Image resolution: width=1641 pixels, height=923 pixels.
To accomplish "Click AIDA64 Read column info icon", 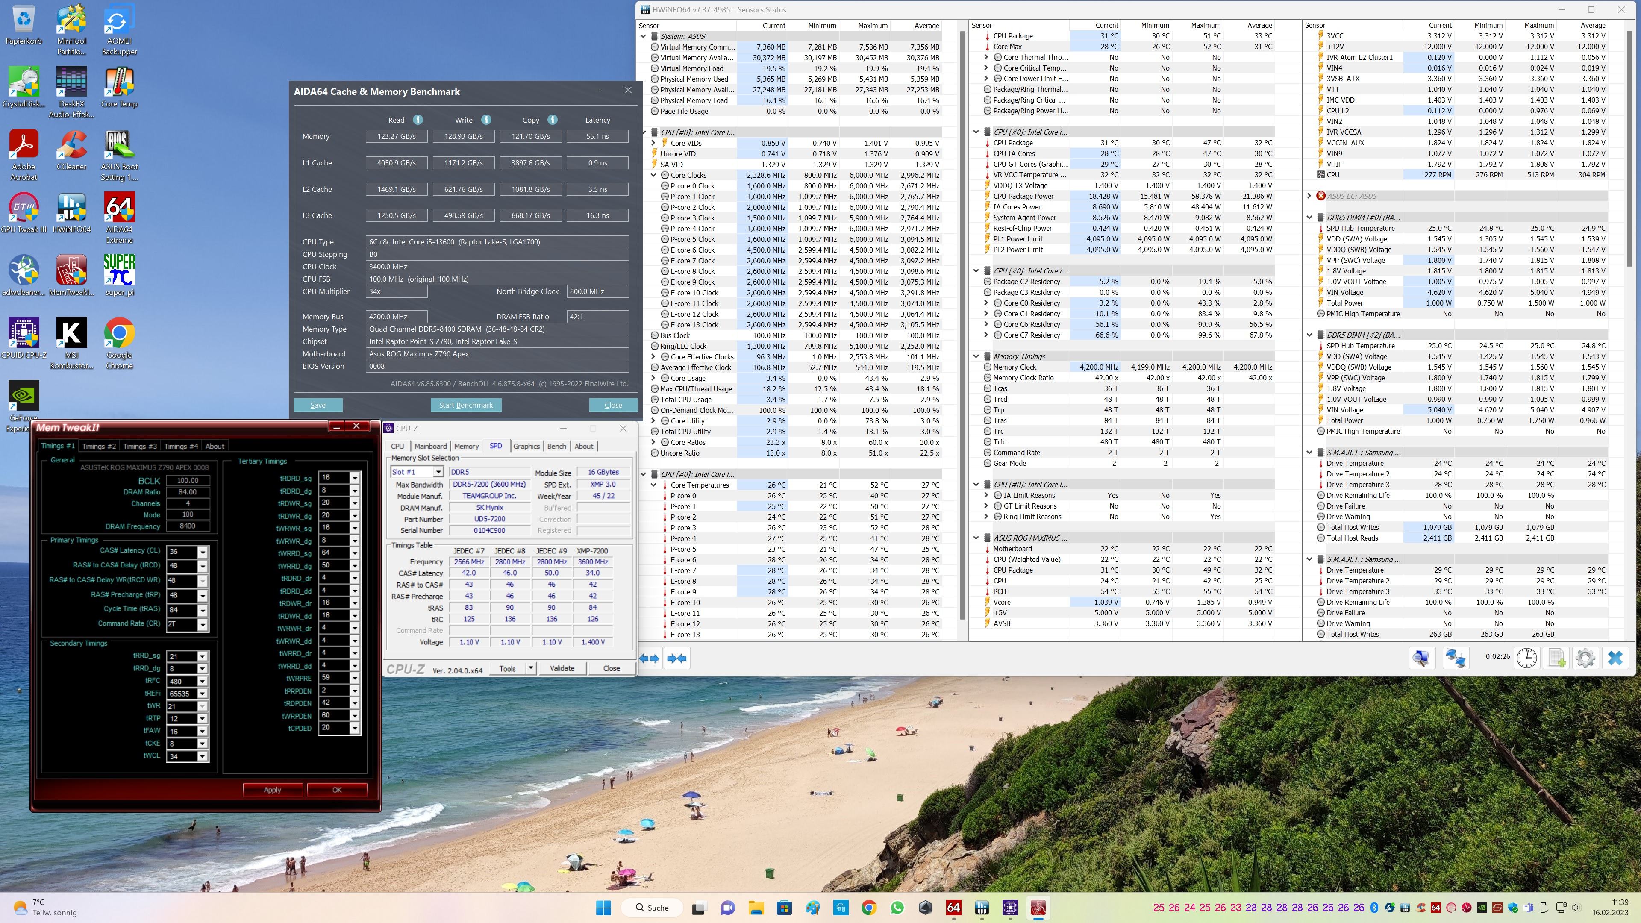I will 418,120.
